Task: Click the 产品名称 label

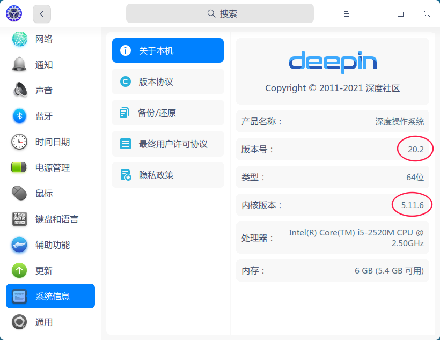Action: 261,122
